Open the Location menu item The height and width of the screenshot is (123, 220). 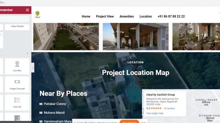(x=146, y=16)
